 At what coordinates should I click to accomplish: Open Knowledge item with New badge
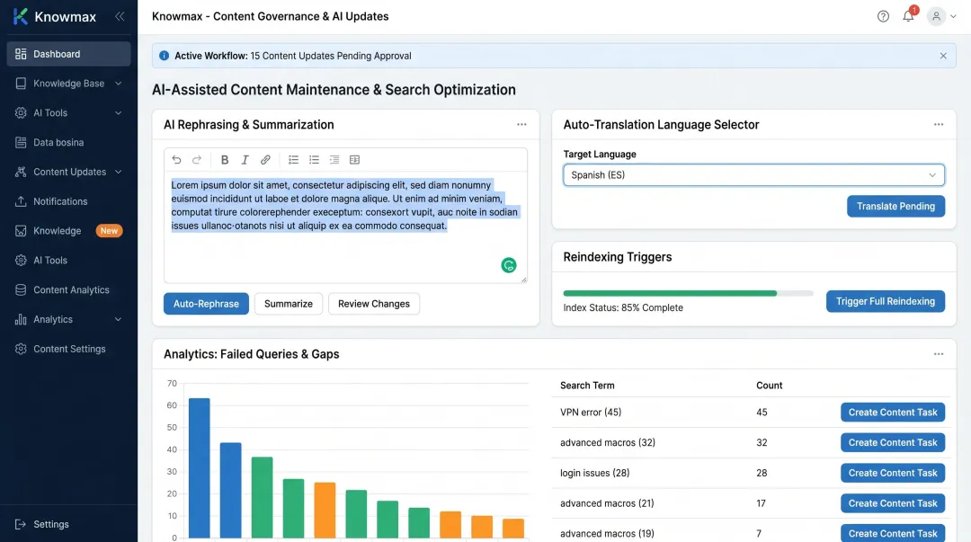point(68,231)
